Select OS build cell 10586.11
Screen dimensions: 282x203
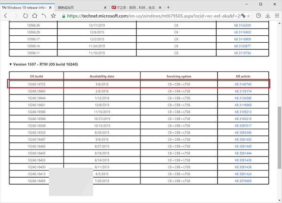(33, 53)
